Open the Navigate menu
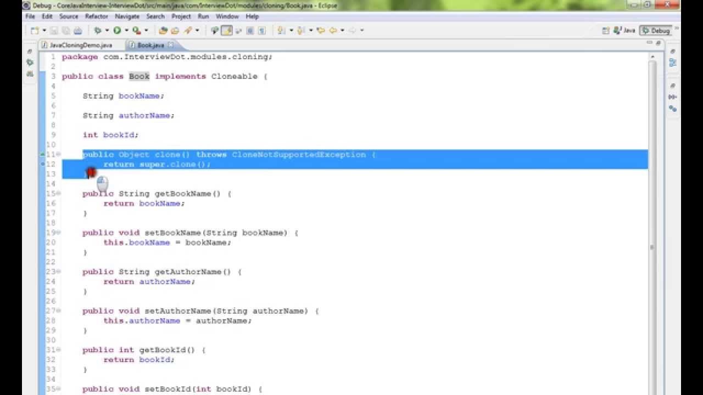 click(x=127, y=16)
